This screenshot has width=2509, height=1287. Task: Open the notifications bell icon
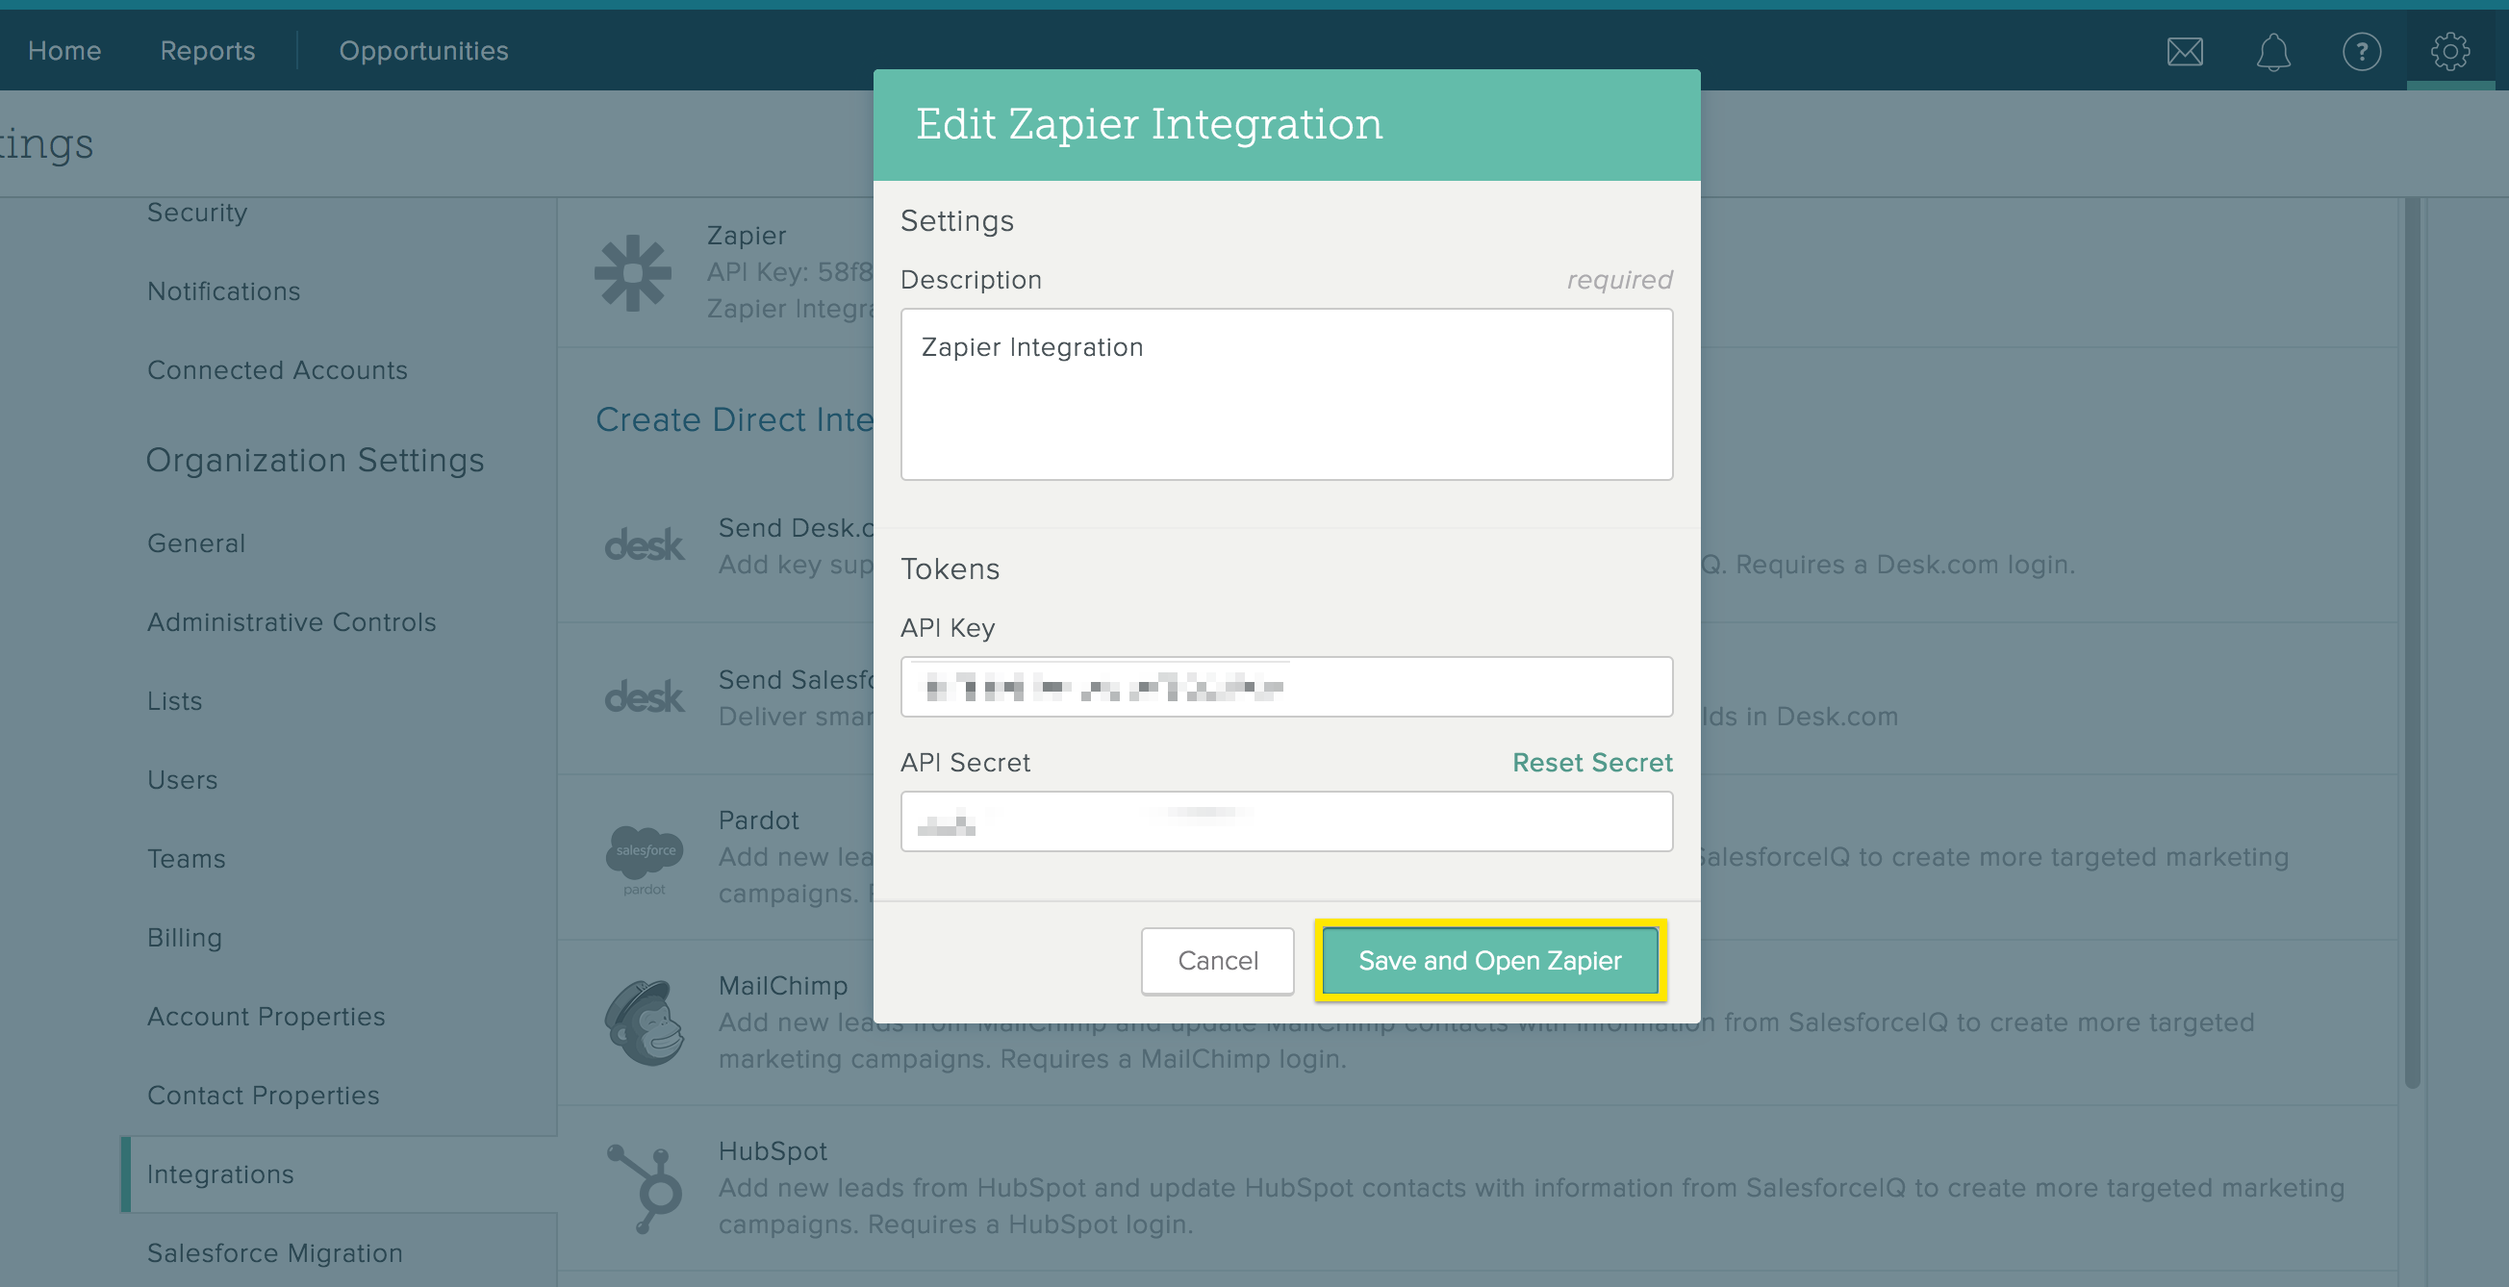[2273, 52]
